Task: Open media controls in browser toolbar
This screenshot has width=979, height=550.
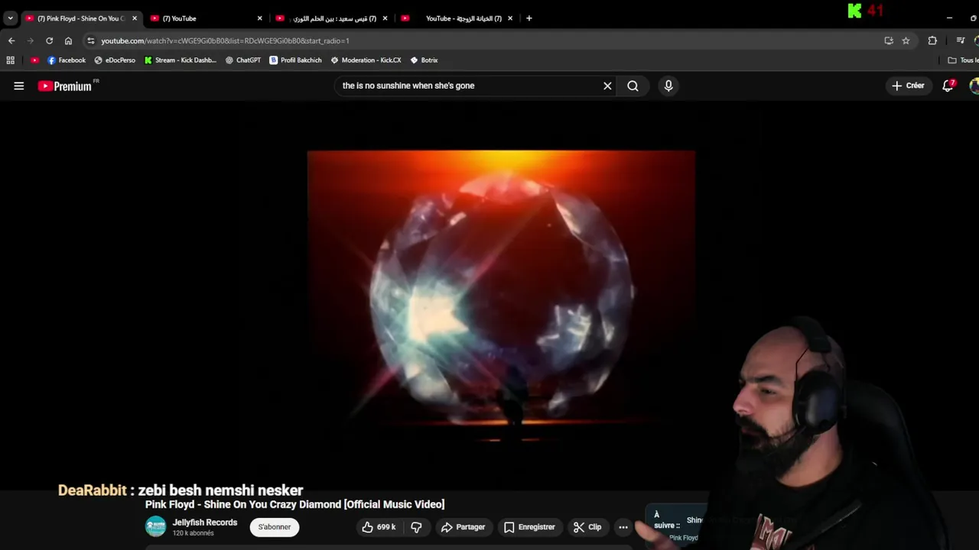Action: click(x=961, y=40)
